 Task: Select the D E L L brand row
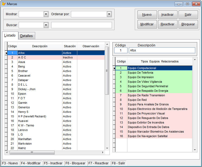point(56,85)
